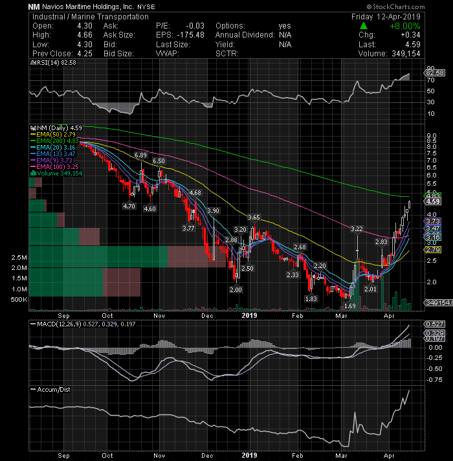Click the 349154 volume axis tag

click(x=439, y=302)
